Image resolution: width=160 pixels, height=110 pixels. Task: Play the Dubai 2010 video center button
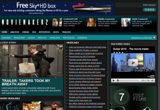click(x=133, y=62)
